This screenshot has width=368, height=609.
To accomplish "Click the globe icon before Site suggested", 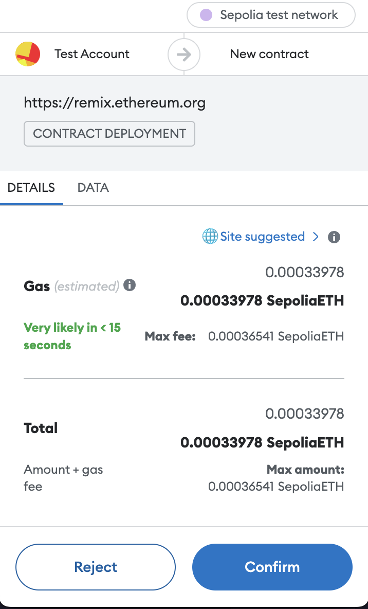I will pyautogui.click(x=210, y=237).
